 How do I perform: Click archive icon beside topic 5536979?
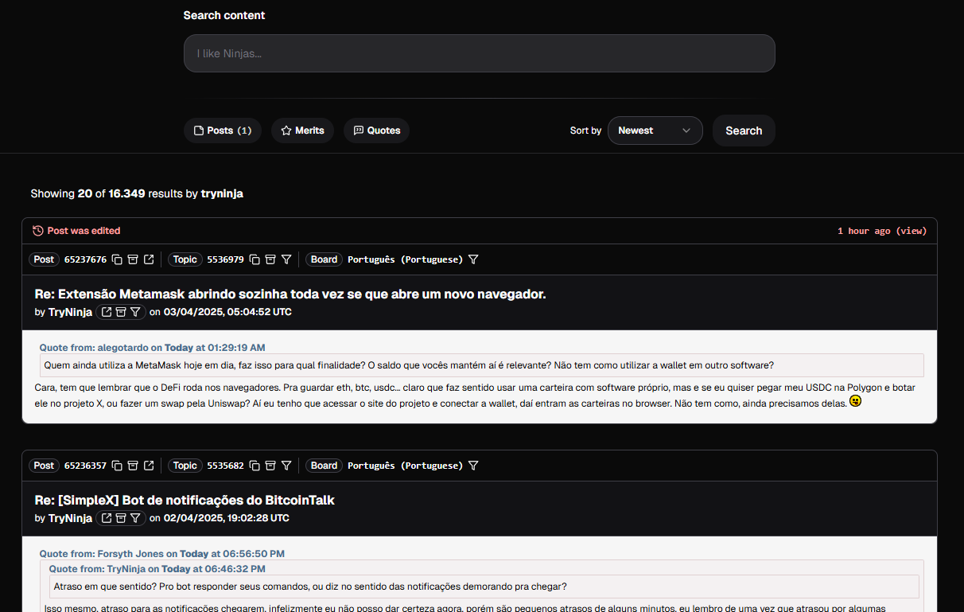click(x=270, y=259)
